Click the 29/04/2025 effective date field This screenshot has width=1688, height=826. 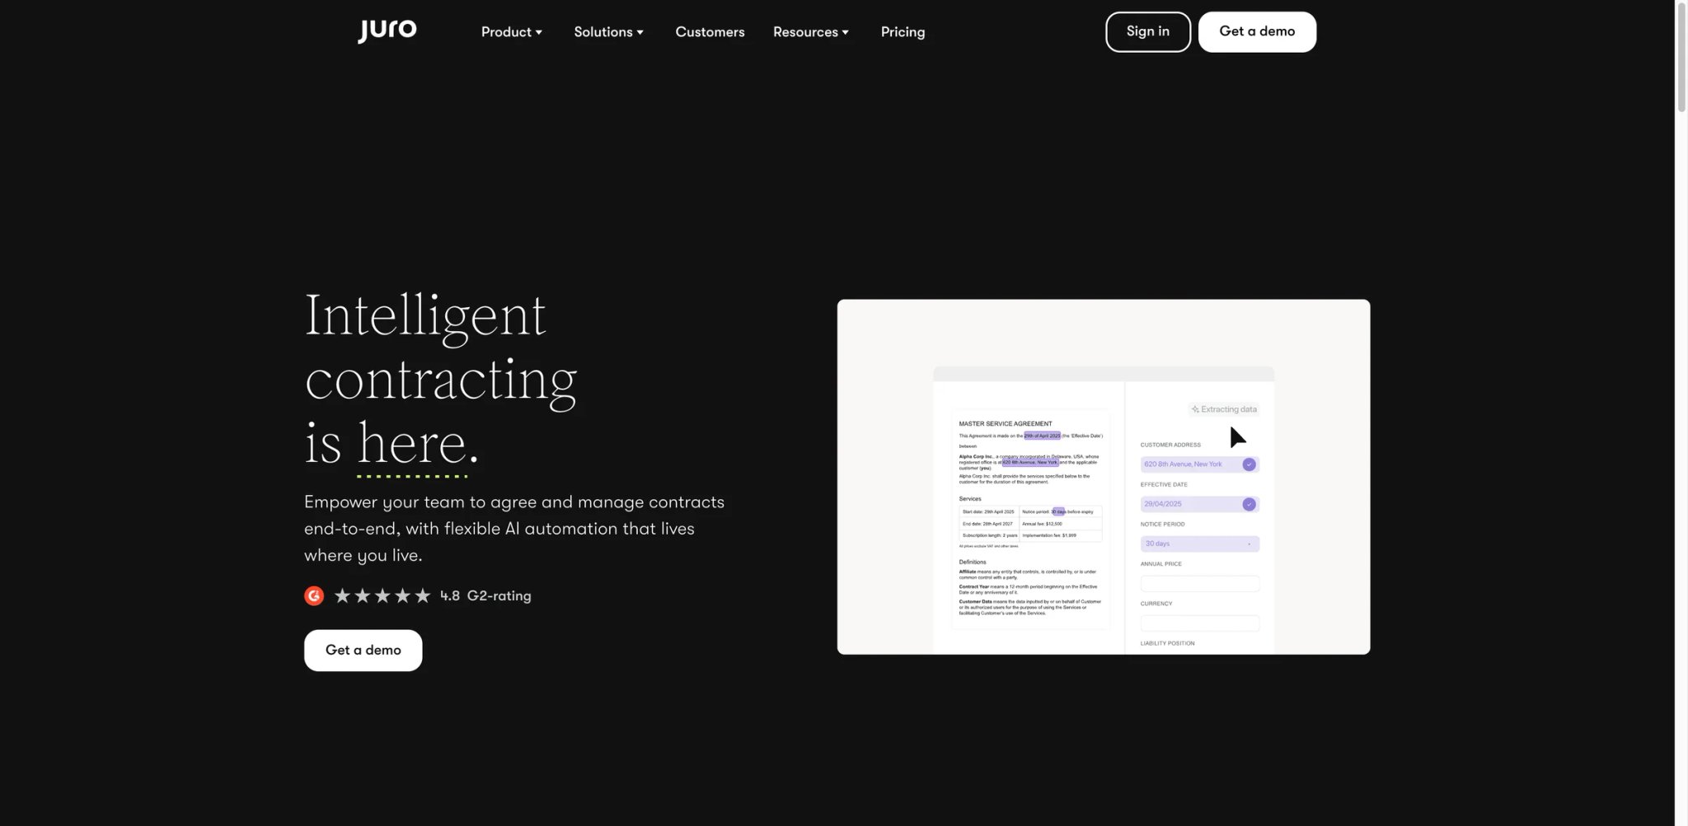(1199, 504)
